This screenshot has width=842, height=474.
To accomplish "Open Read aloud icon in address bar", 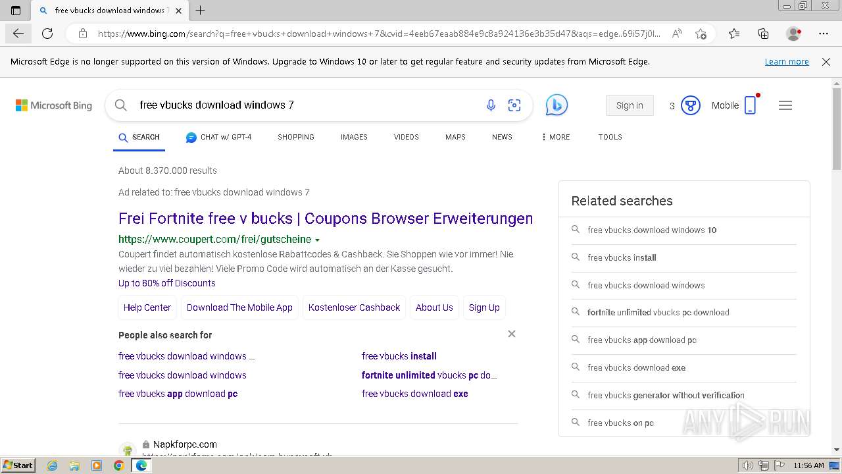I will [x=676, y=34].
